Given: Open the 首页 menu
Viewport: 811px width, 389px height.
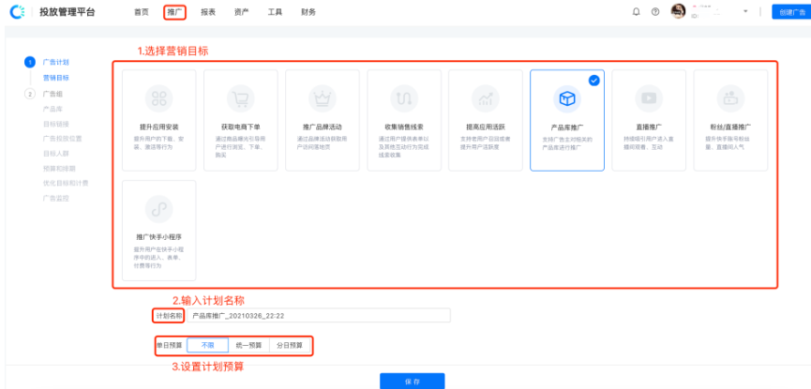Looking at the screenshot, I should pos(142,12).
